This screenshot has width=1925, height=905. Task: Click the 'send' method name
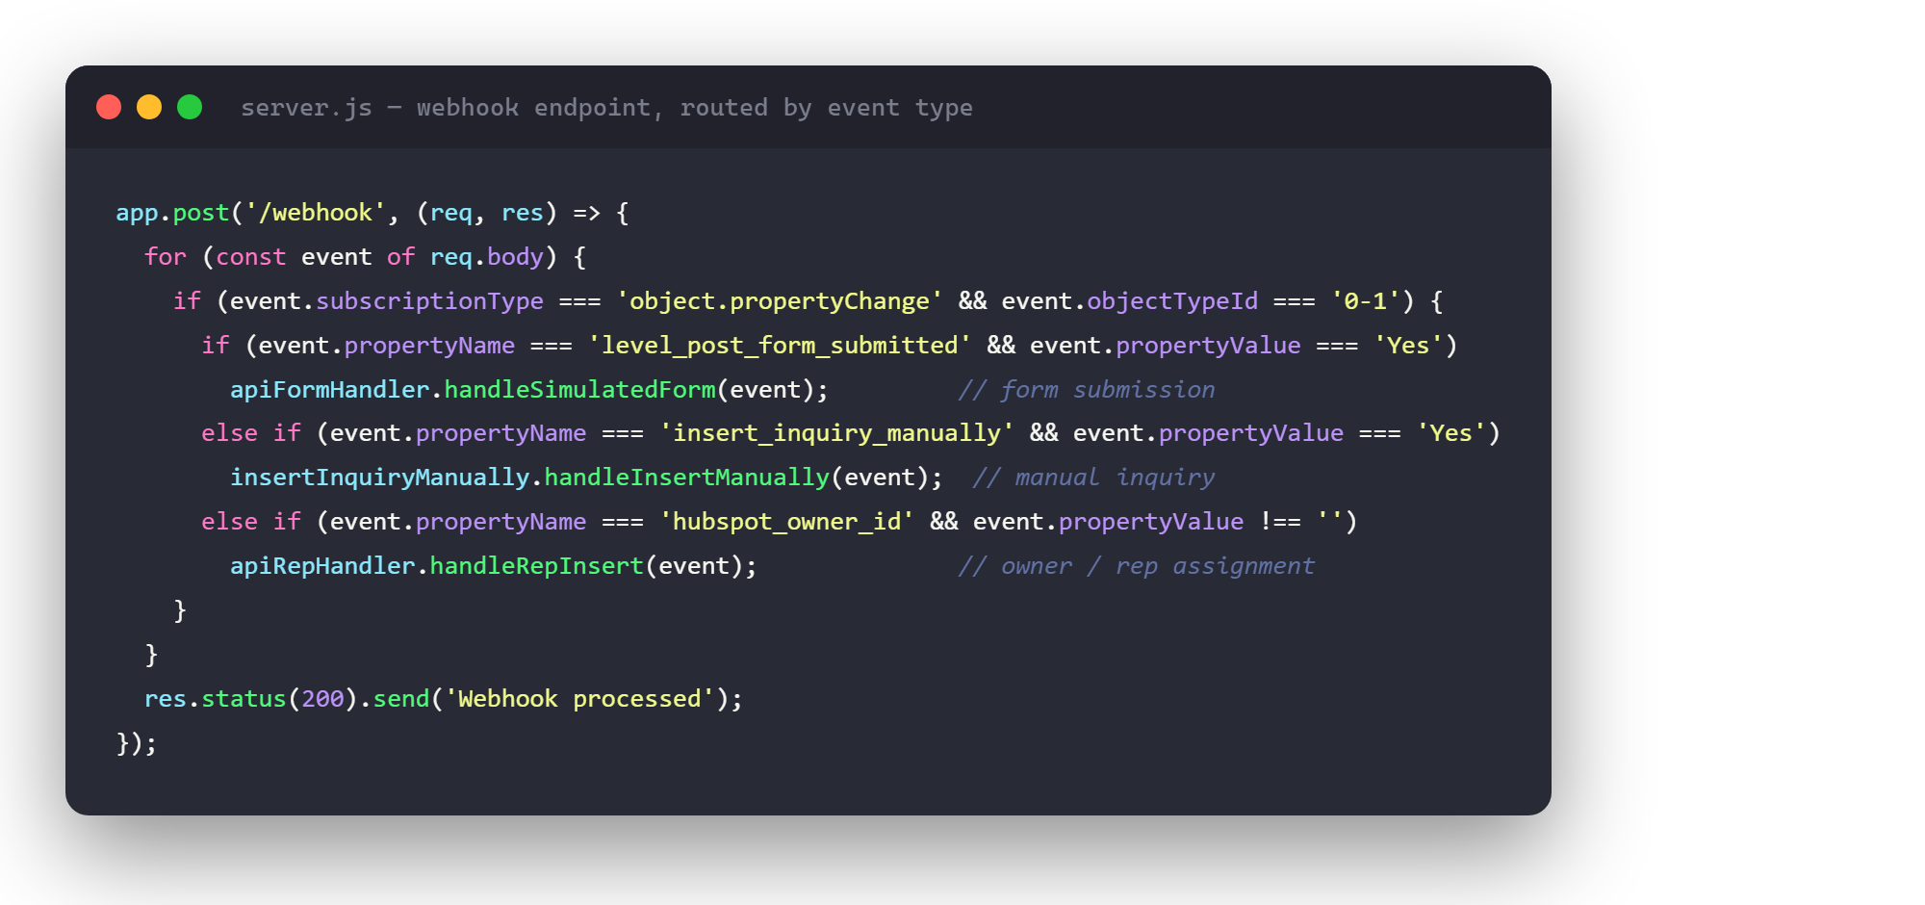[x=400, y=699]
